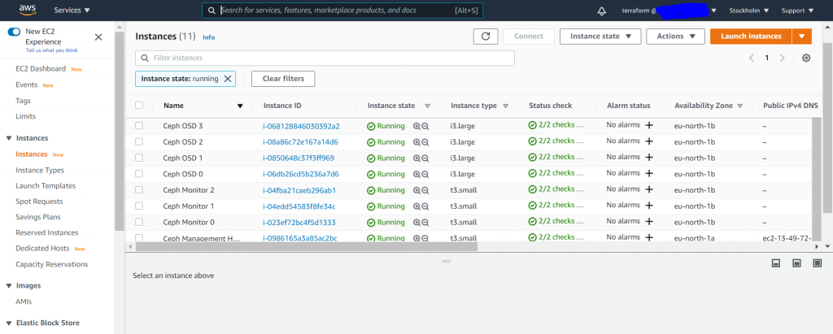The image size is (833, 334).
Task: Open the Services dropdown menu
Action: 72,10
